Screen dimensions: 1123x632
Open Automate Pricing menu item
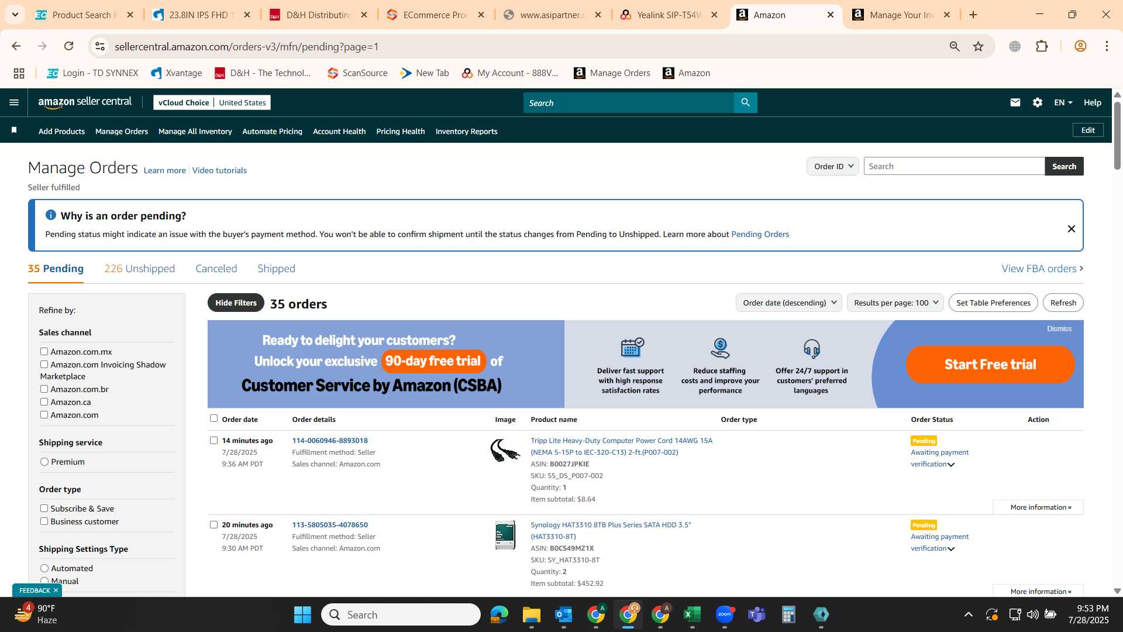pos(272,131)
